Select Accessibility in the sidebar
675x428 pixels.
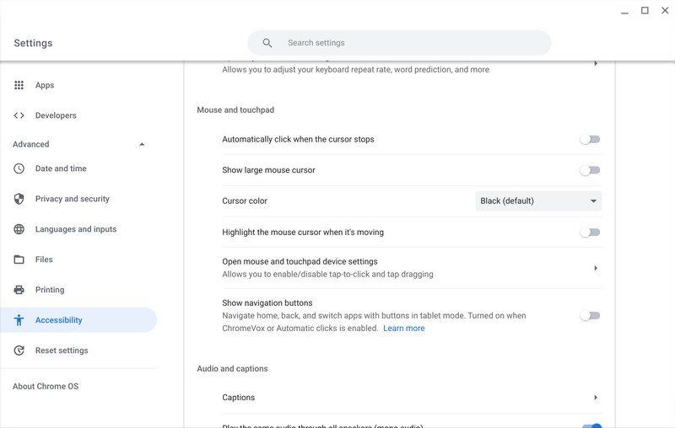[x=59, y=320]
